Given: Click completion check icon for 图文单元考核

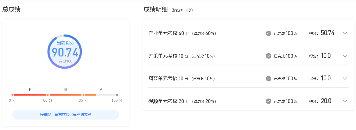Looking at the screenshot, I should pyautogui.click(x=268, y=78).
